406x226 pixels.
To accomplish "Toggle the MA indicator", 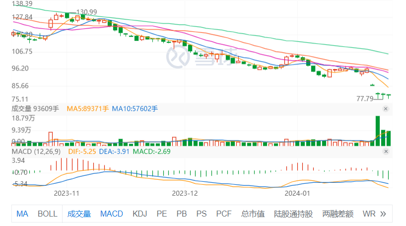I will click(x=22, y=214).
